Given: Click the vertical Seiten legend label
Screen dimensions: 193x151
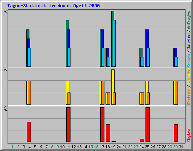Looking at the screenshot, I should tap(188, 61).
